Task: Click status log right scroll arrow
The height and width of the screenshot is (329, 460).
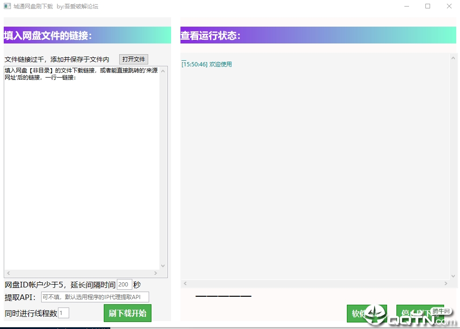Action: [446, 283]
